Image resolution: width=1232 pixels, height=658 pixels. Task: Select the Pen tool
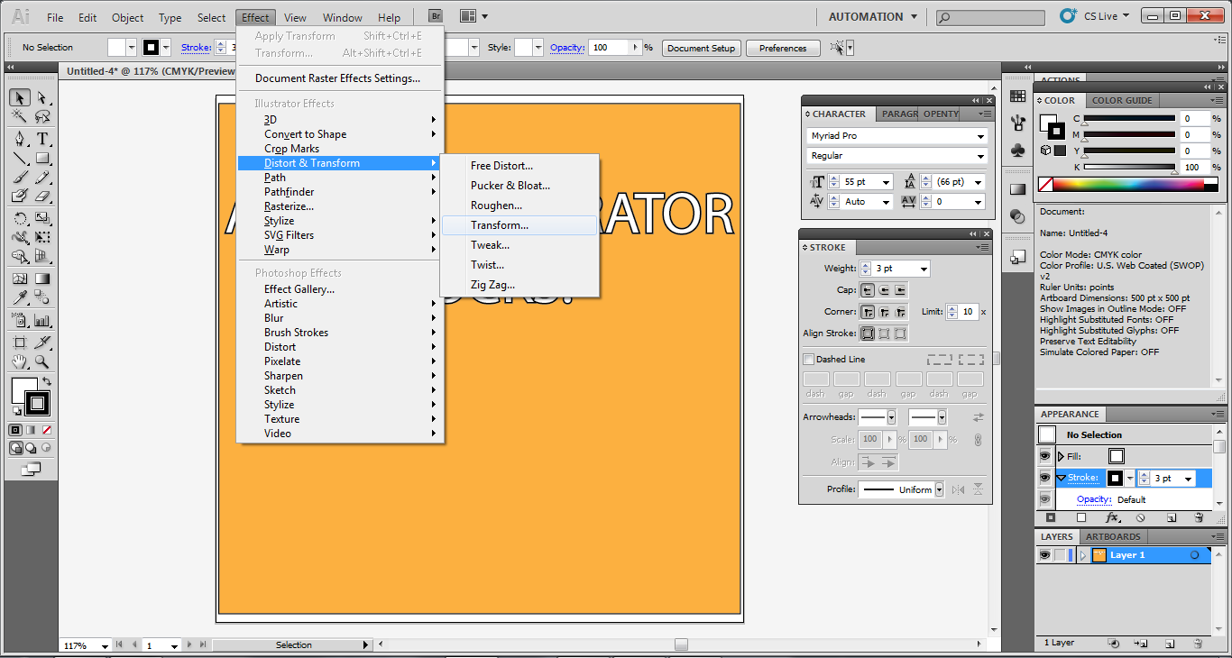point(20,139)
